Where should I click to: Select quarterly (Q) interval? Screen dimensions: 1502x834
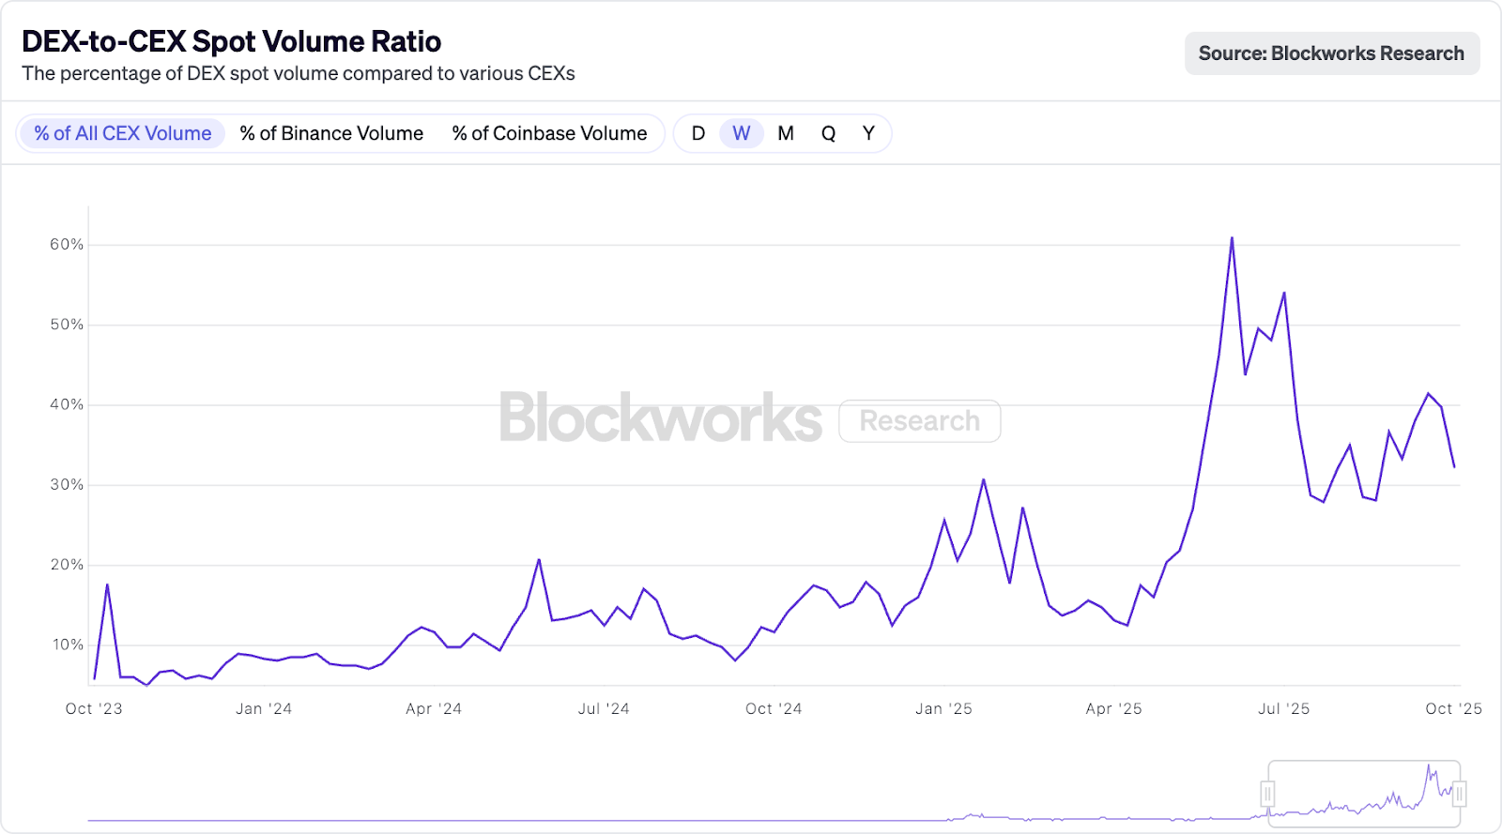[828, 133]
